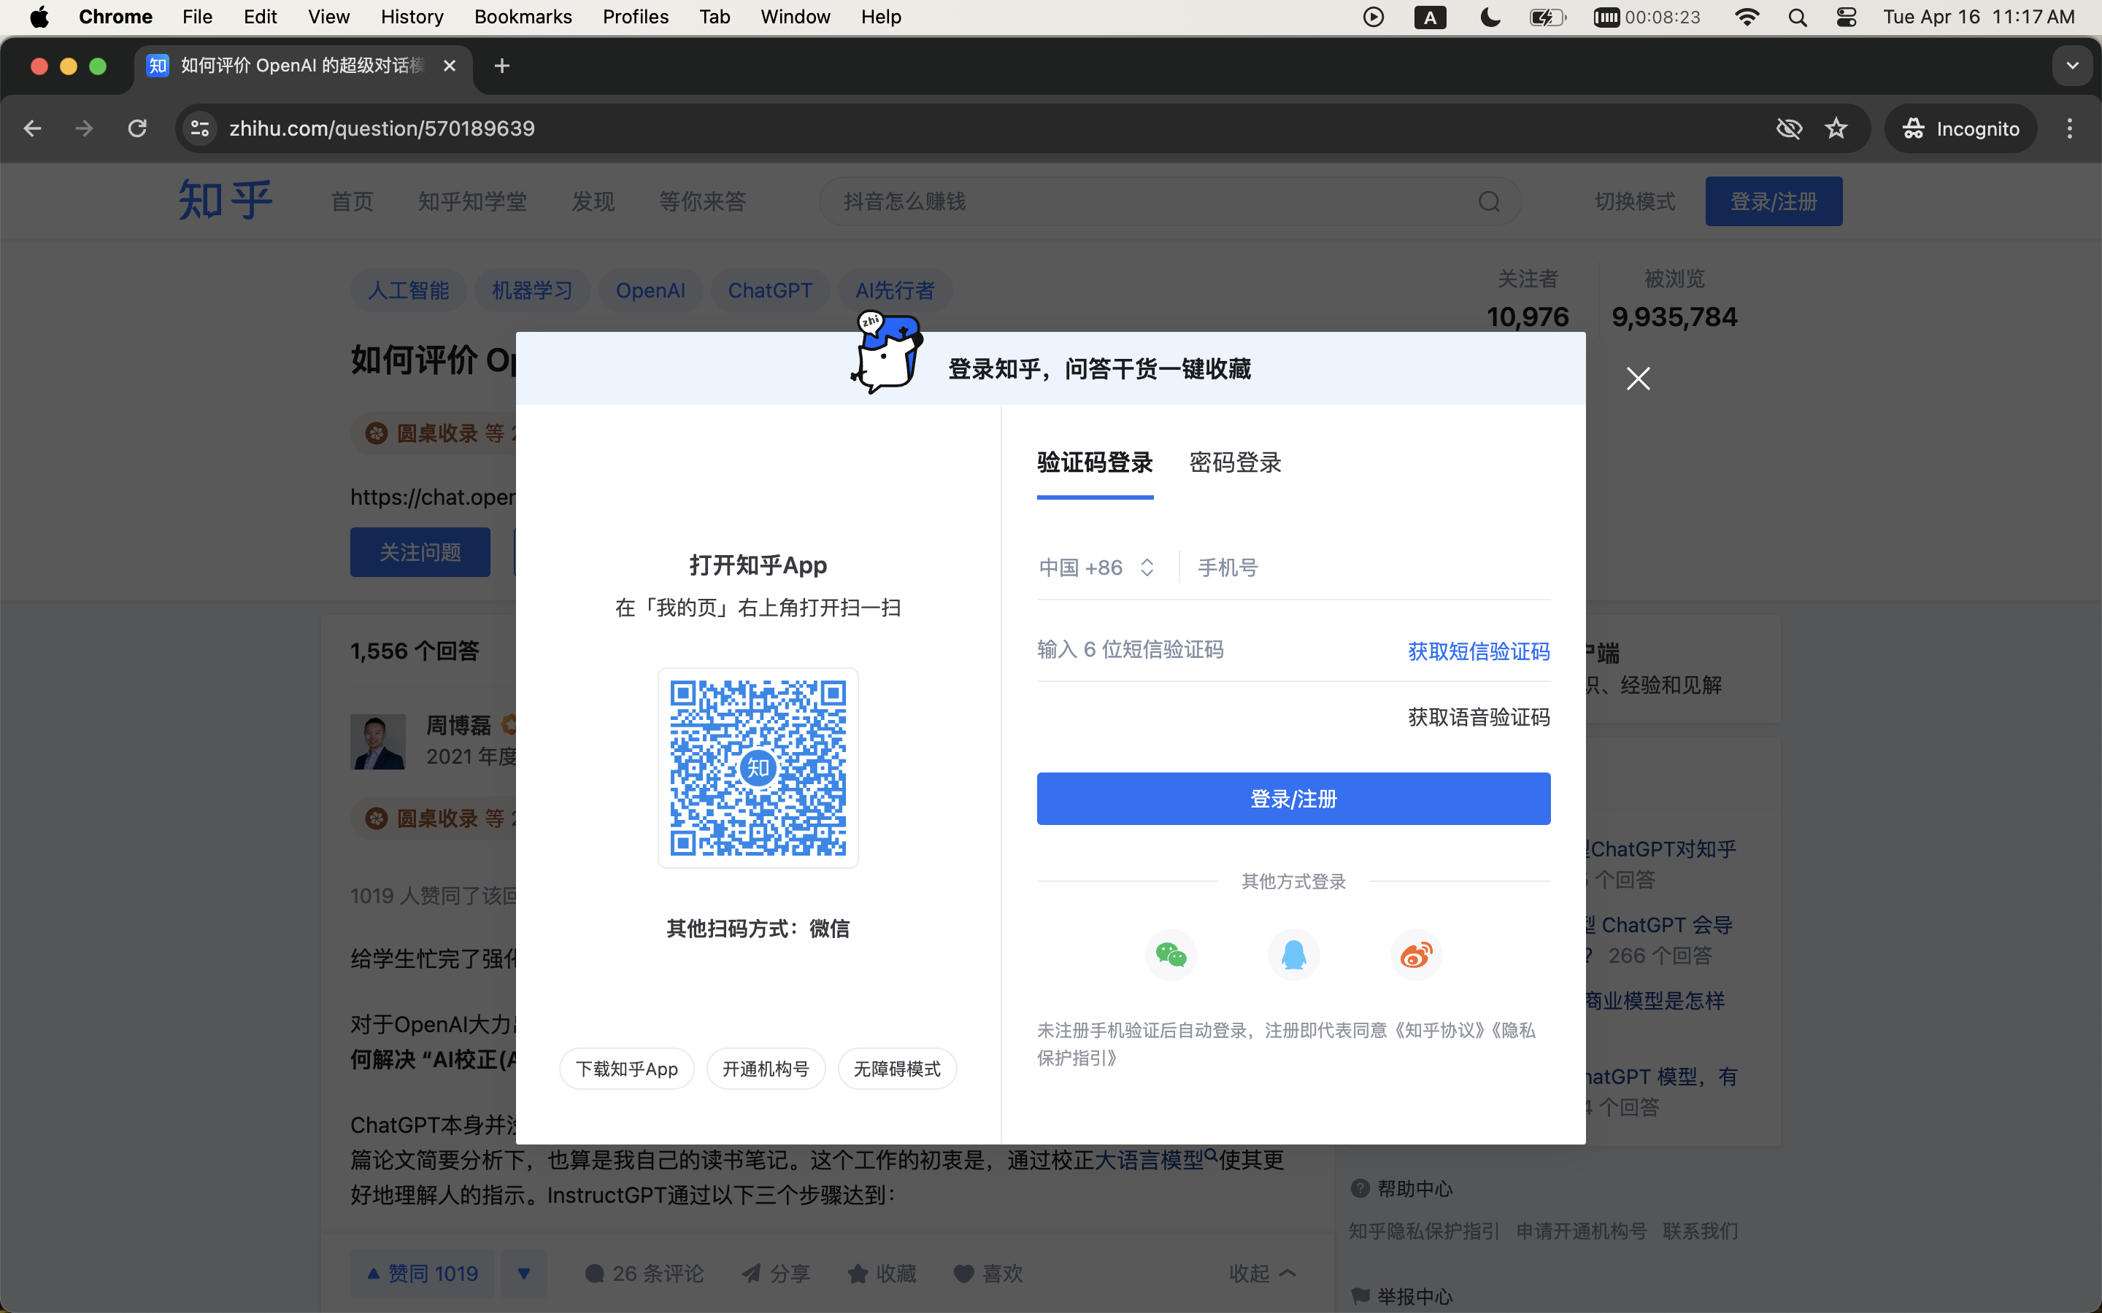Viewport: 2102px width, 1313px height.
Task: Open the Apple menu
Action: (39, 17)
